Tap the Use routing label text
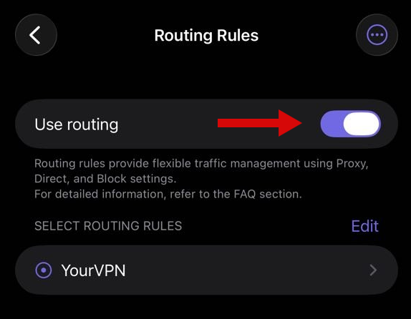This screenshot has width=411, height=319. pyautogui.click(x=77, y=124)
